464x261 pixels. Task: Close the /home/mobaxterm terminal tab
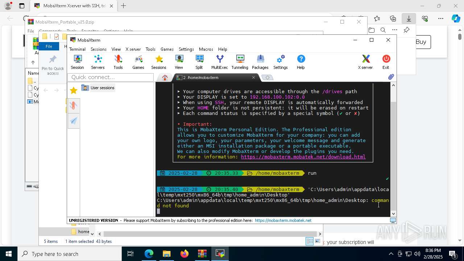click(253, 78)
